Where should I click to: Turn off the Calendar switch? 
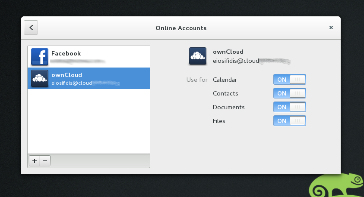[x=289, y=80]
